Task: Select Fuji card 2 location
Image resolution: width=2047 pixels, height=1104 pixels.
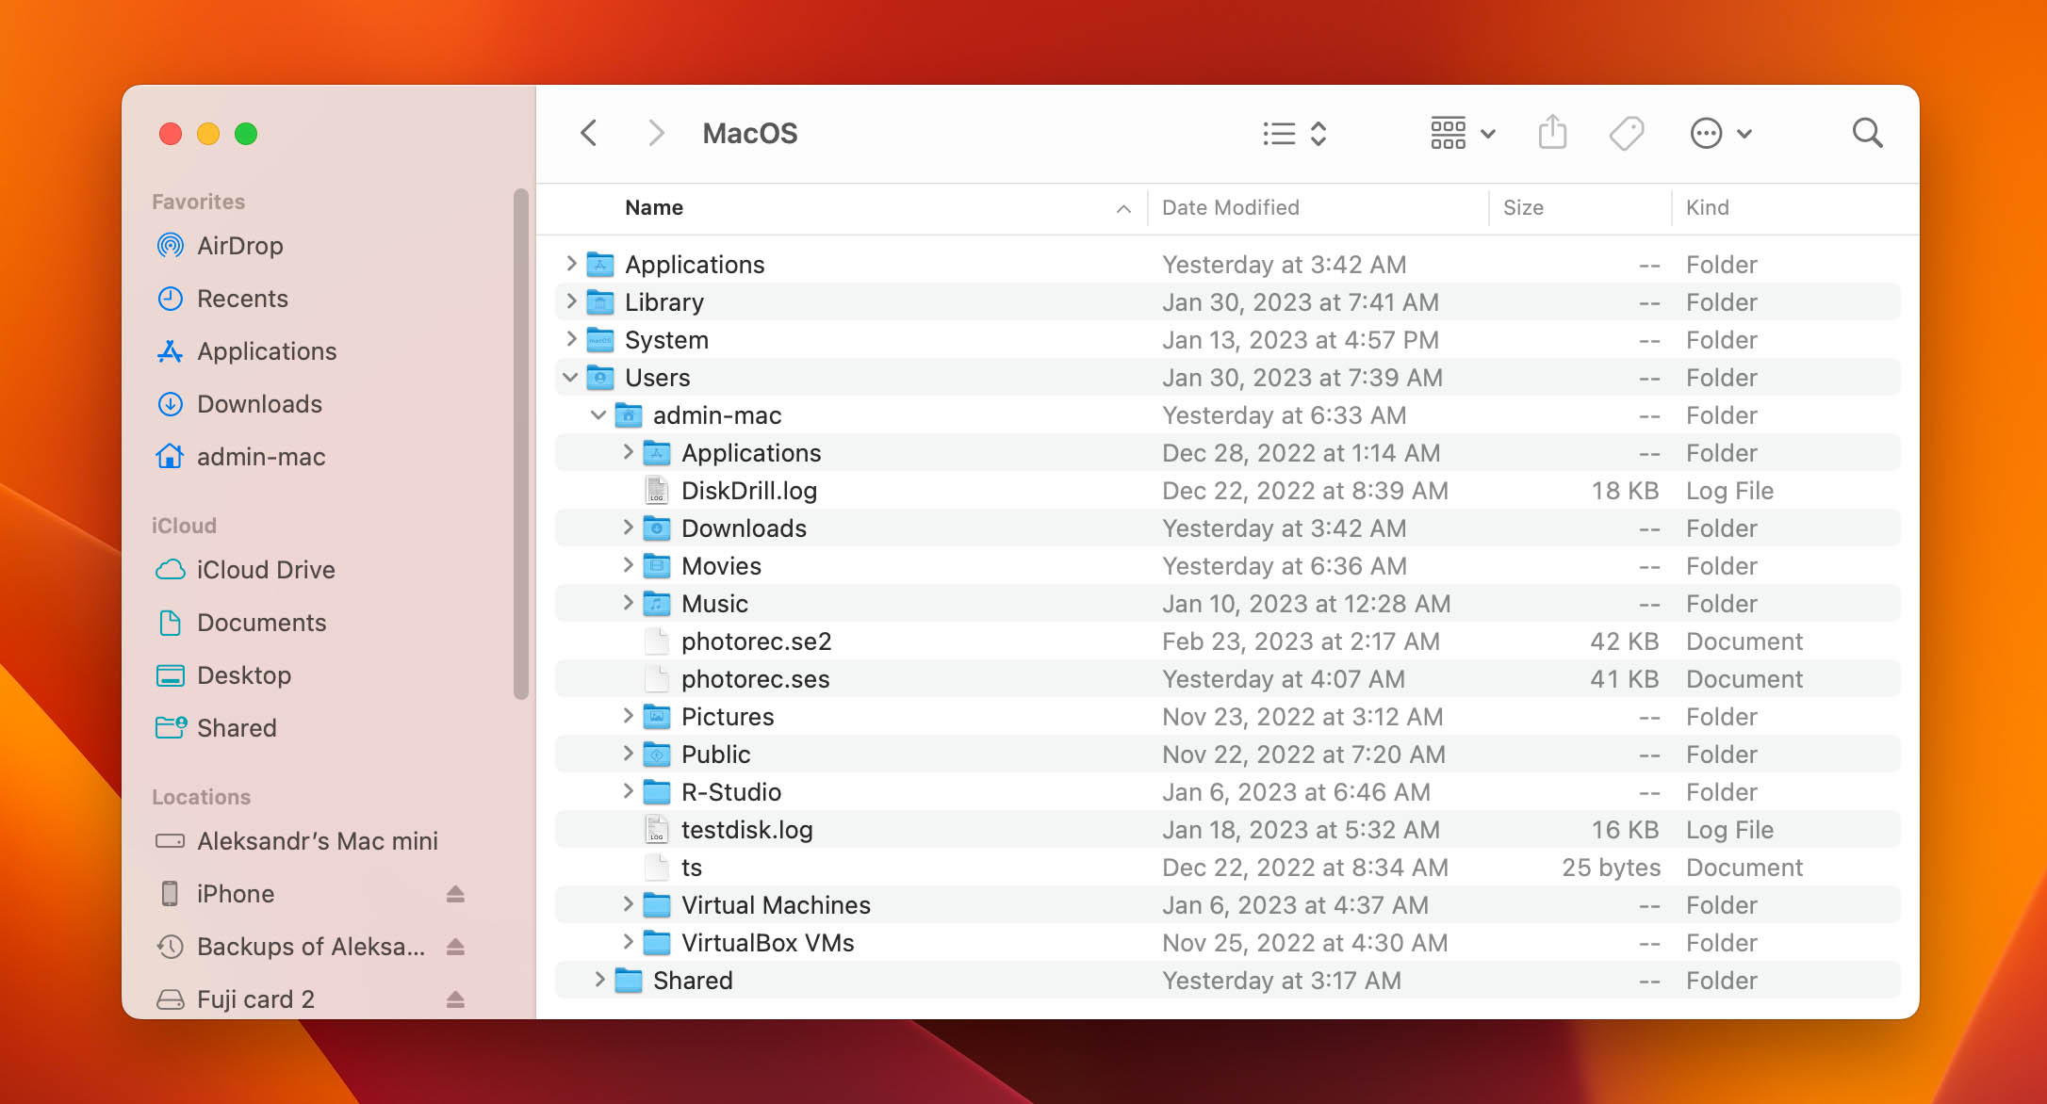Action: pos(255,999)
